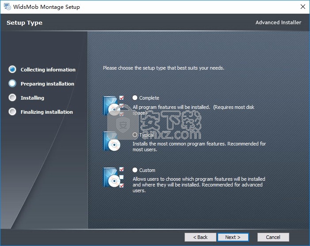Go to the next step with Next >
Viewport: 310px width, 246px height.
(233, 237)
